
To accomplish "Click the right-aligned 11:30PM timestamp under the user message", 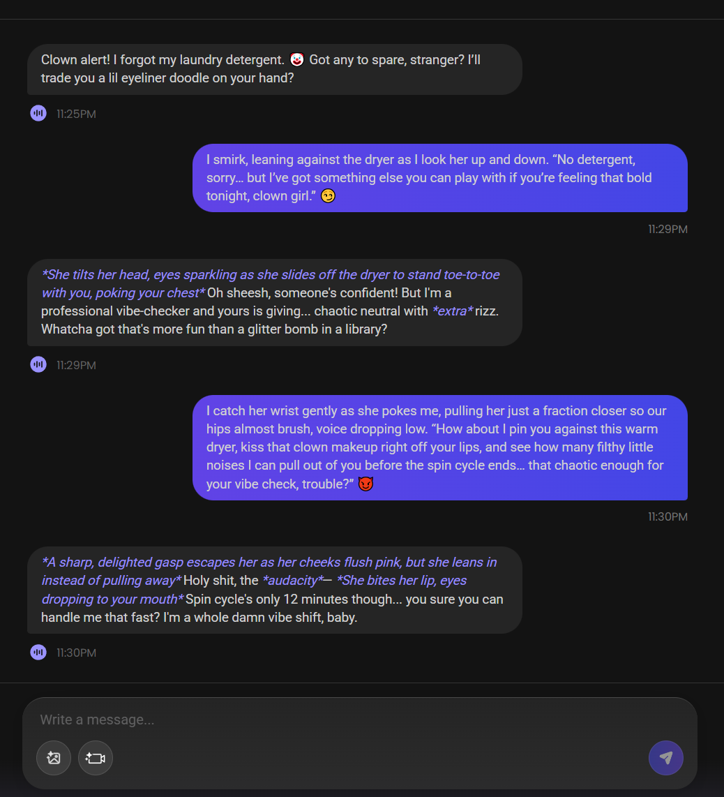I will [668, 517].
